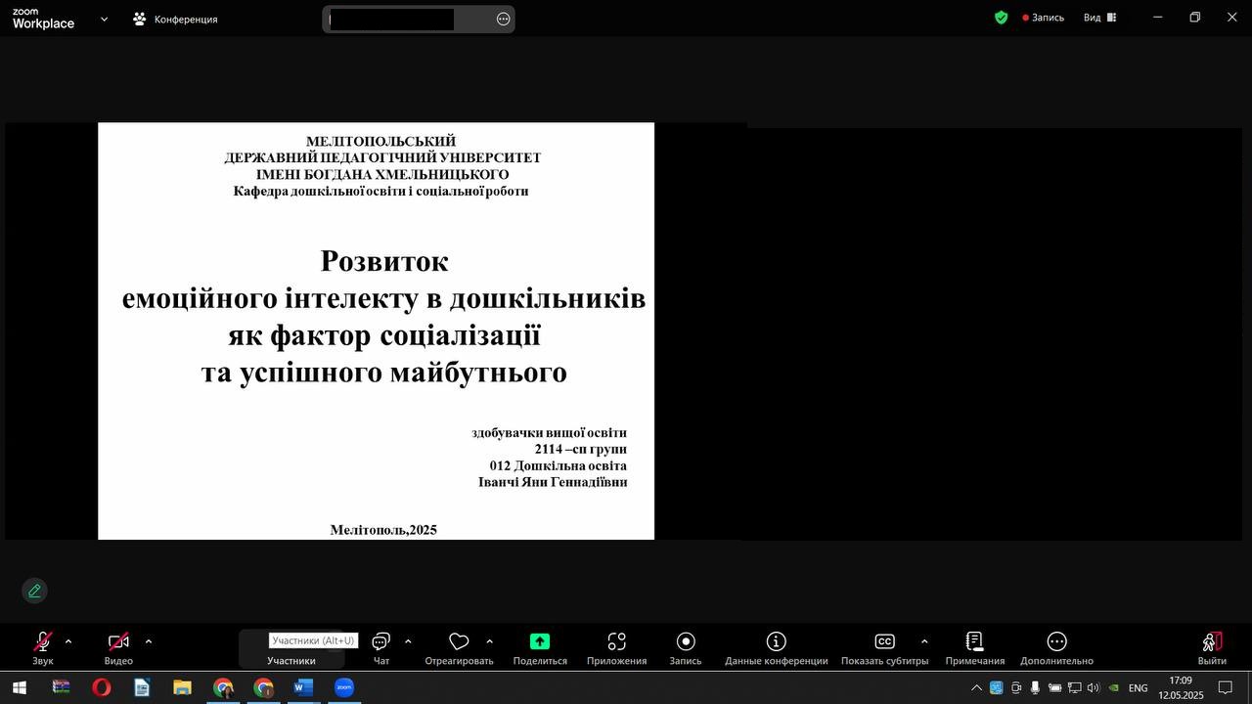Image resolution: width=1252 pixels, height=704 pixels.
Task: Click the Выйти leave meeting button
Action: [x=1212, y=648]
